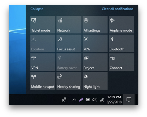
Task: Open the Action Center notification icon
Action: click(x=129, y=99)
